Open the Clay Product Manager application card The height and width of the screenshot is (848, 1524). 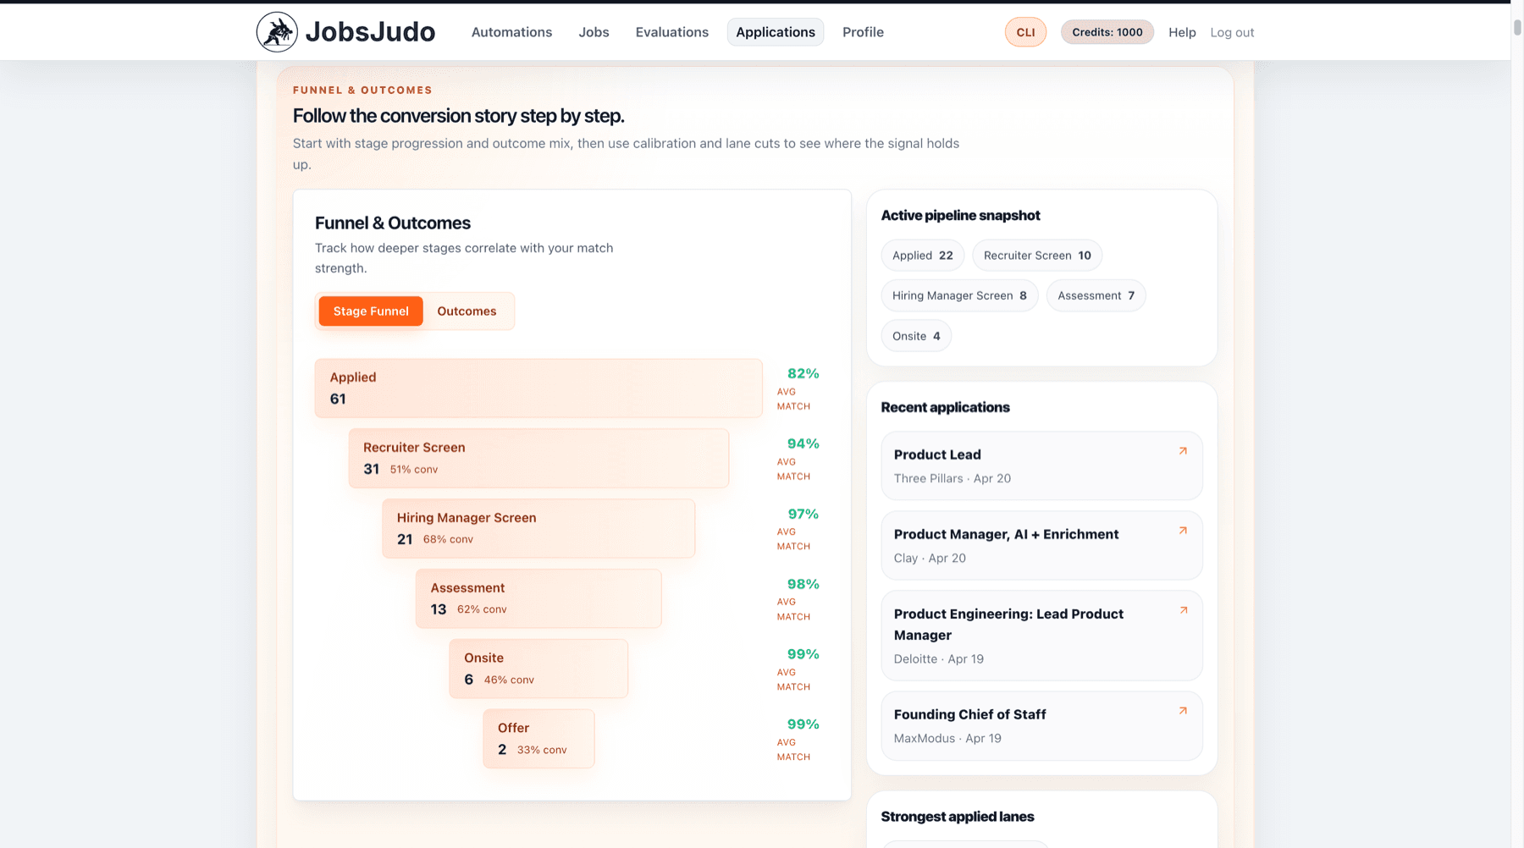coord(1041,546)
